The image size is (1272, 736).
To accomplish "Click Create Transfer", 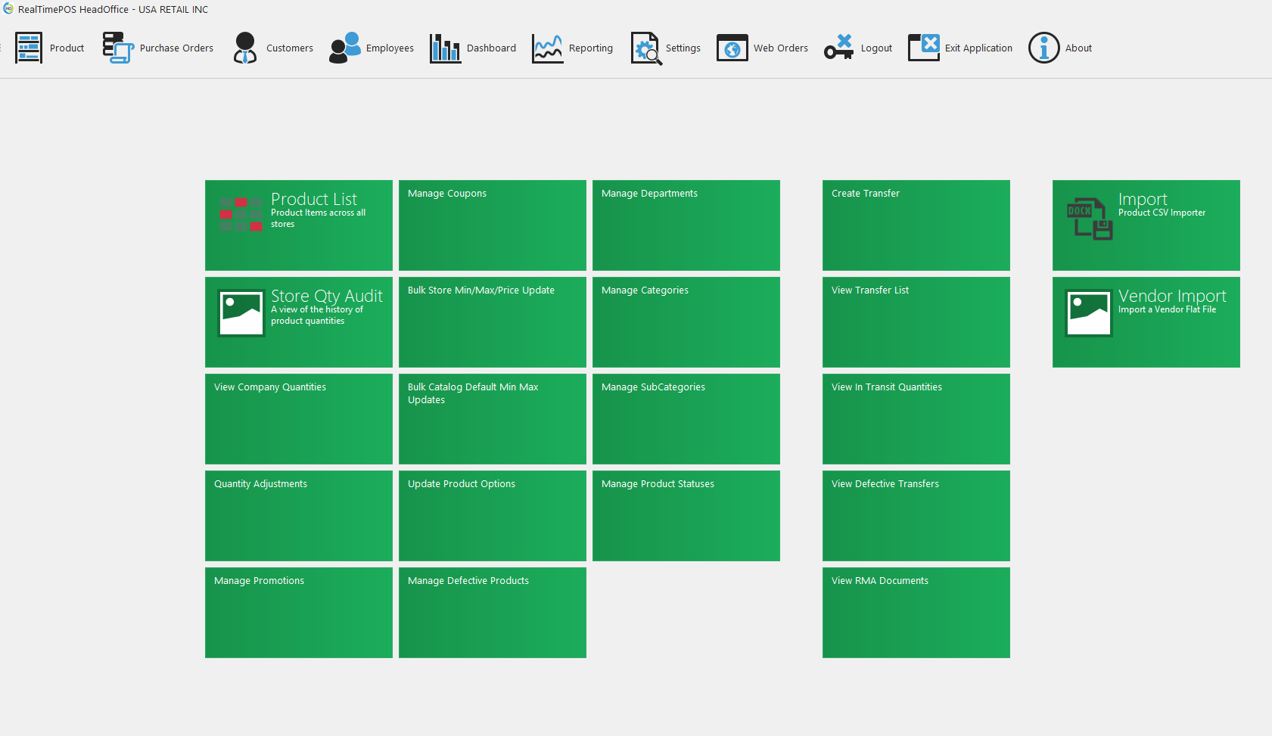I will 916,225.
